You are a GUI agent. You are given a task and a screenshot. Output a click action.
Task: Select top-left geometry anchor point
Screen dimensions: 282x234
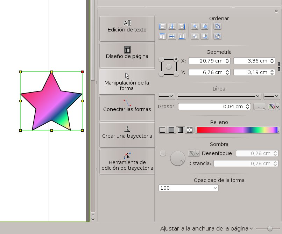161,59
